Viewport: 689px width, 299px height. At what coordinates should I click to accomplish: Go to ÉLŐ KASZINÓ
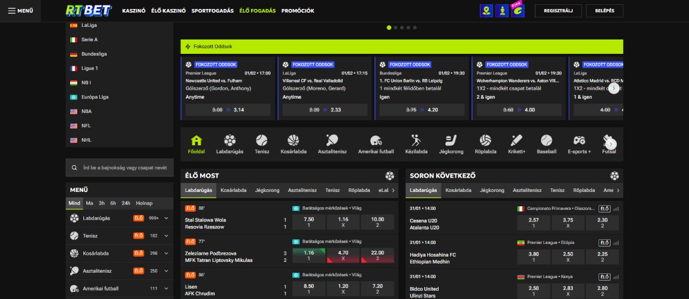[168, 11]
